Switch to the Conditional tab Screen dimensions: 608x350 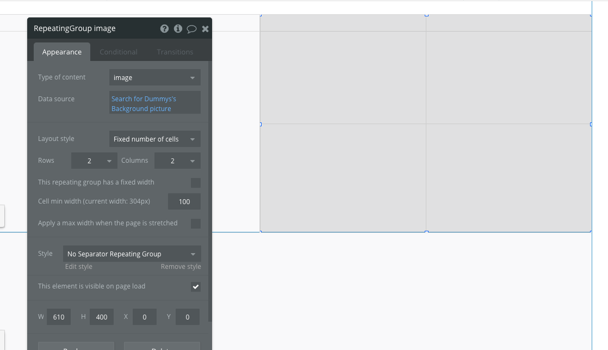click(118, 52)
